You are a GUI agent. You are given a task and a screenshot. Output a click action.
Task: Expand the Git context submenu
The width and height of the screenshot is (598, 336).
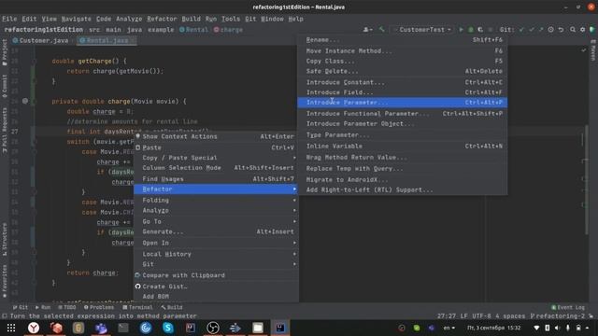point(216,263)
